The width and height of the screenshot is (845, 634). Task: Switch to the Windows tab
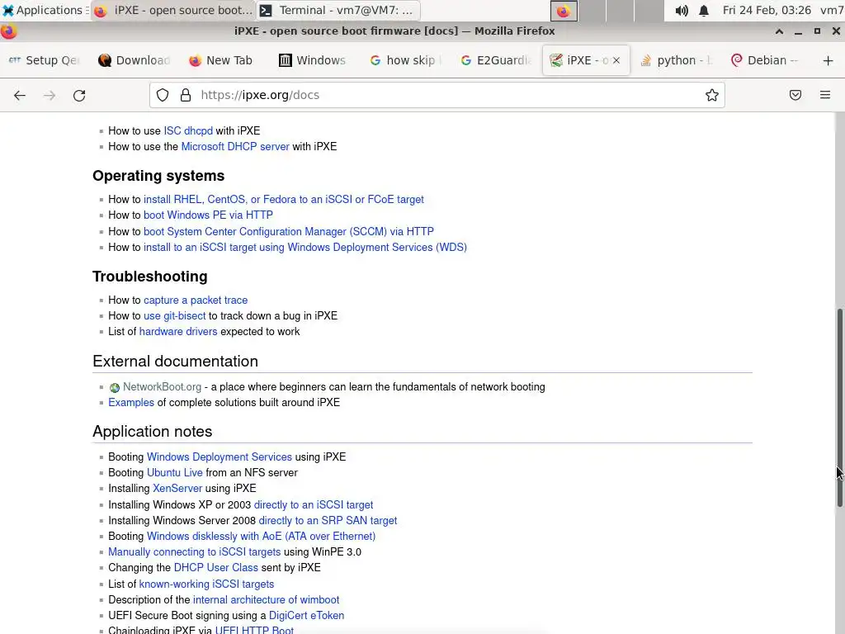313,60
